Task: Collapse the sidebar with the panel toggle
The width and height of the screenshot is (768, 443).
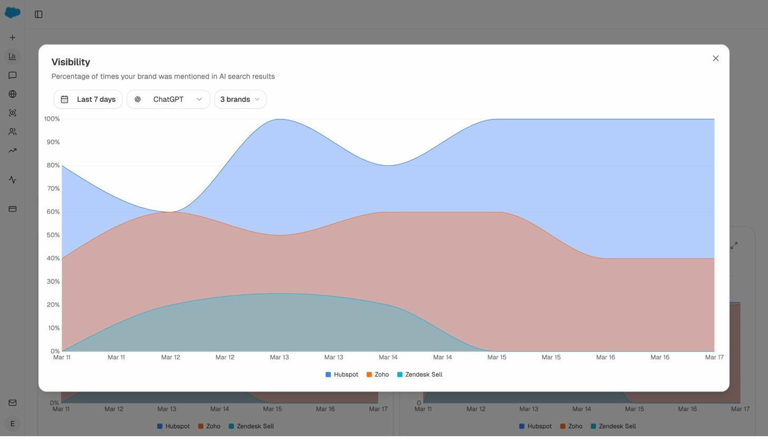Action: (38, 14)
